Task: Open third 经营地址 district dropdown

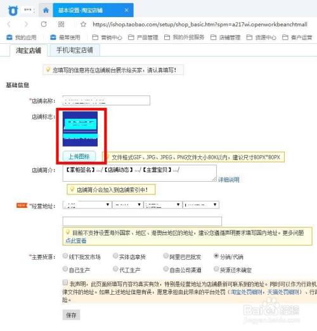Action: tap(163, 205)
